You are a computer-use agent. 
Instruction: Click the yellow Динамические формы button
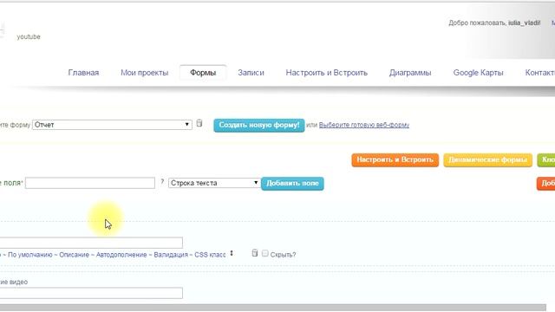(487, 159)
